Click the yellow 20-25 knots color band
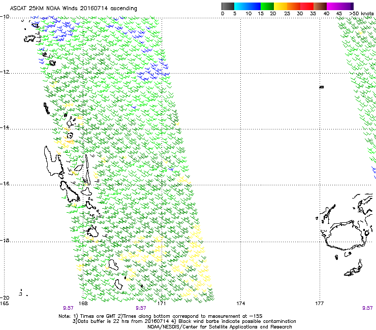The image size is (376, 330). click(280, 6)
